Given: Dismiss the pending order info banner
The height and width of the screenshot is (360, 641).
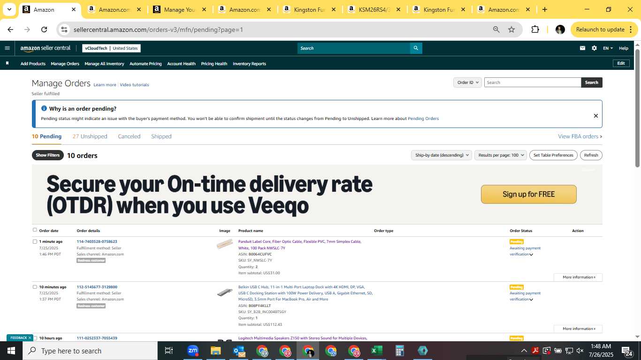Looking at the screenshot, I should click(595, 116).
